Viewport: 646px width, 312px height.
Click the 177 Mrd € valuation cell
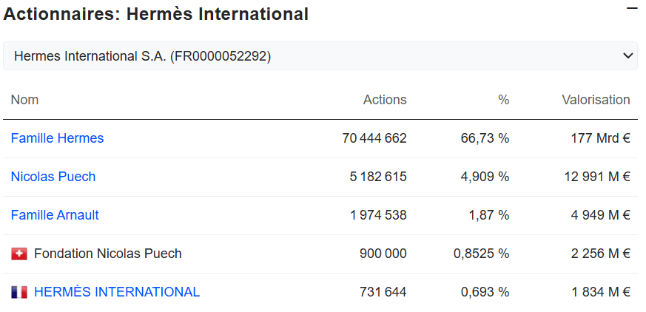coord(599,138)
